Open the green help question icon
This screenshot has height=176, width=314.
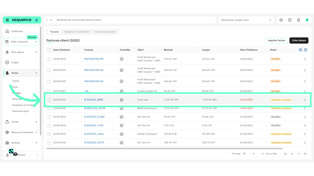(x=307, y=20)
